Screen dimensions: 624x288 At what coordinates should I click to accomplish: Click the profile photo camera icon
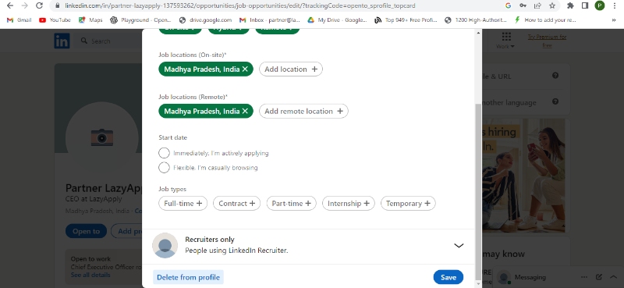click(102, 137)
